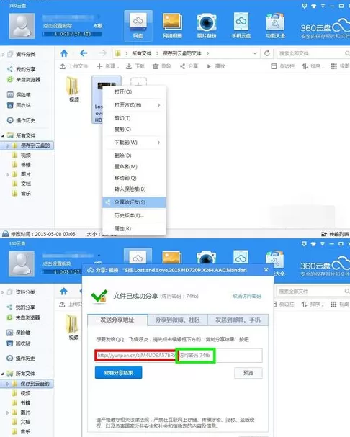
Task: Open 网盘 tab icon in upper window
Action: point(138,26)
